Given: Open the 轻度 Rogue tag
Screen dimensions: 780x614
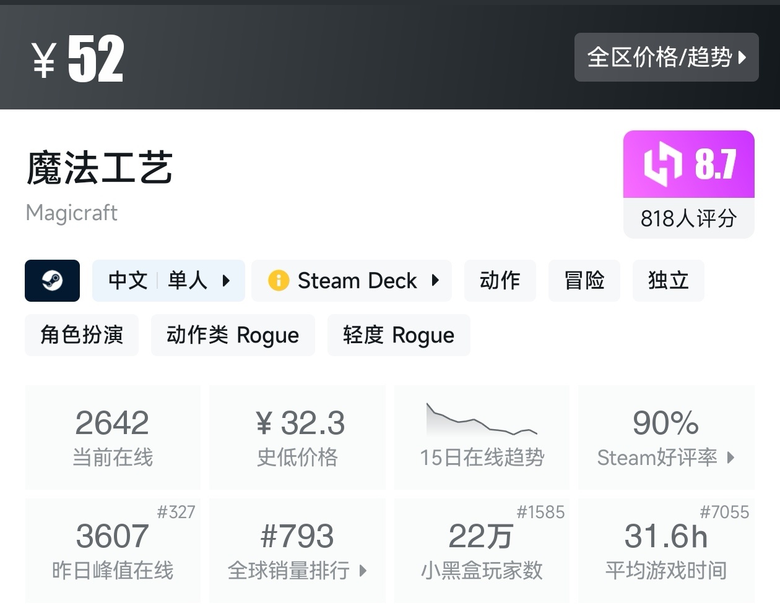Looking at the screenshot, I should [x=399, y=335].
